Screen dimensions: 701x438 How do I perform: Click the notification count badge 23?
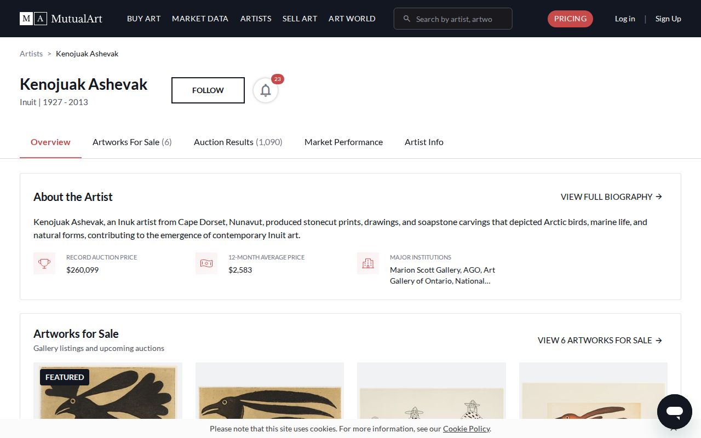(x=278, y=79)
